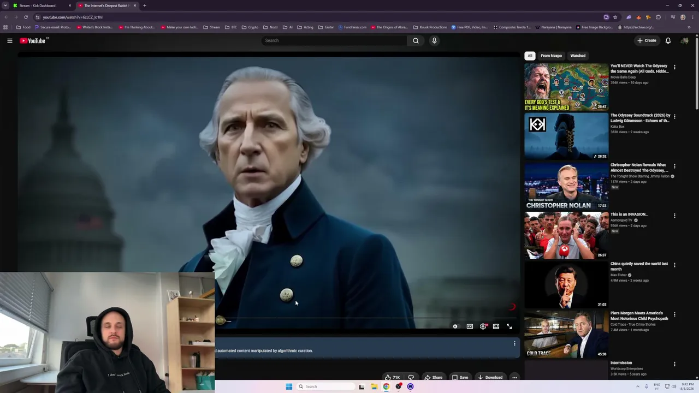Open 'This is an INVASION' video title
Viewport: 699px width, 393px height.
[629, 215]
